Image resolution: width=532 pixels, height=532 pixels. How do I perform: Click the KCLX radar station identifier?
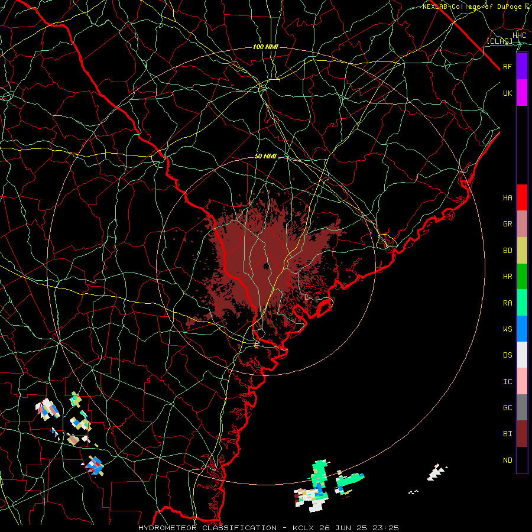point(303,528)
